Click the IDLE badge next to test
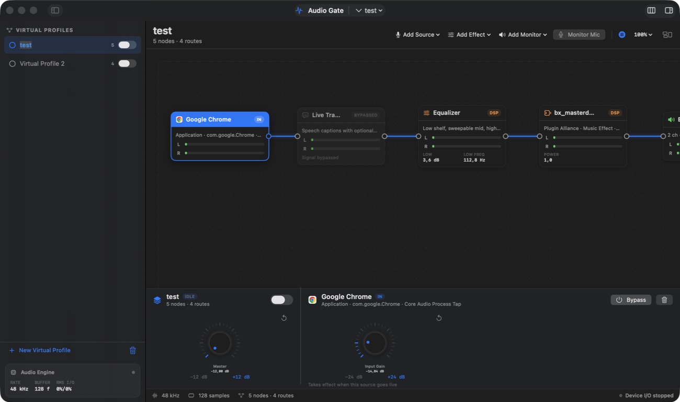 [x=189, y=297]
